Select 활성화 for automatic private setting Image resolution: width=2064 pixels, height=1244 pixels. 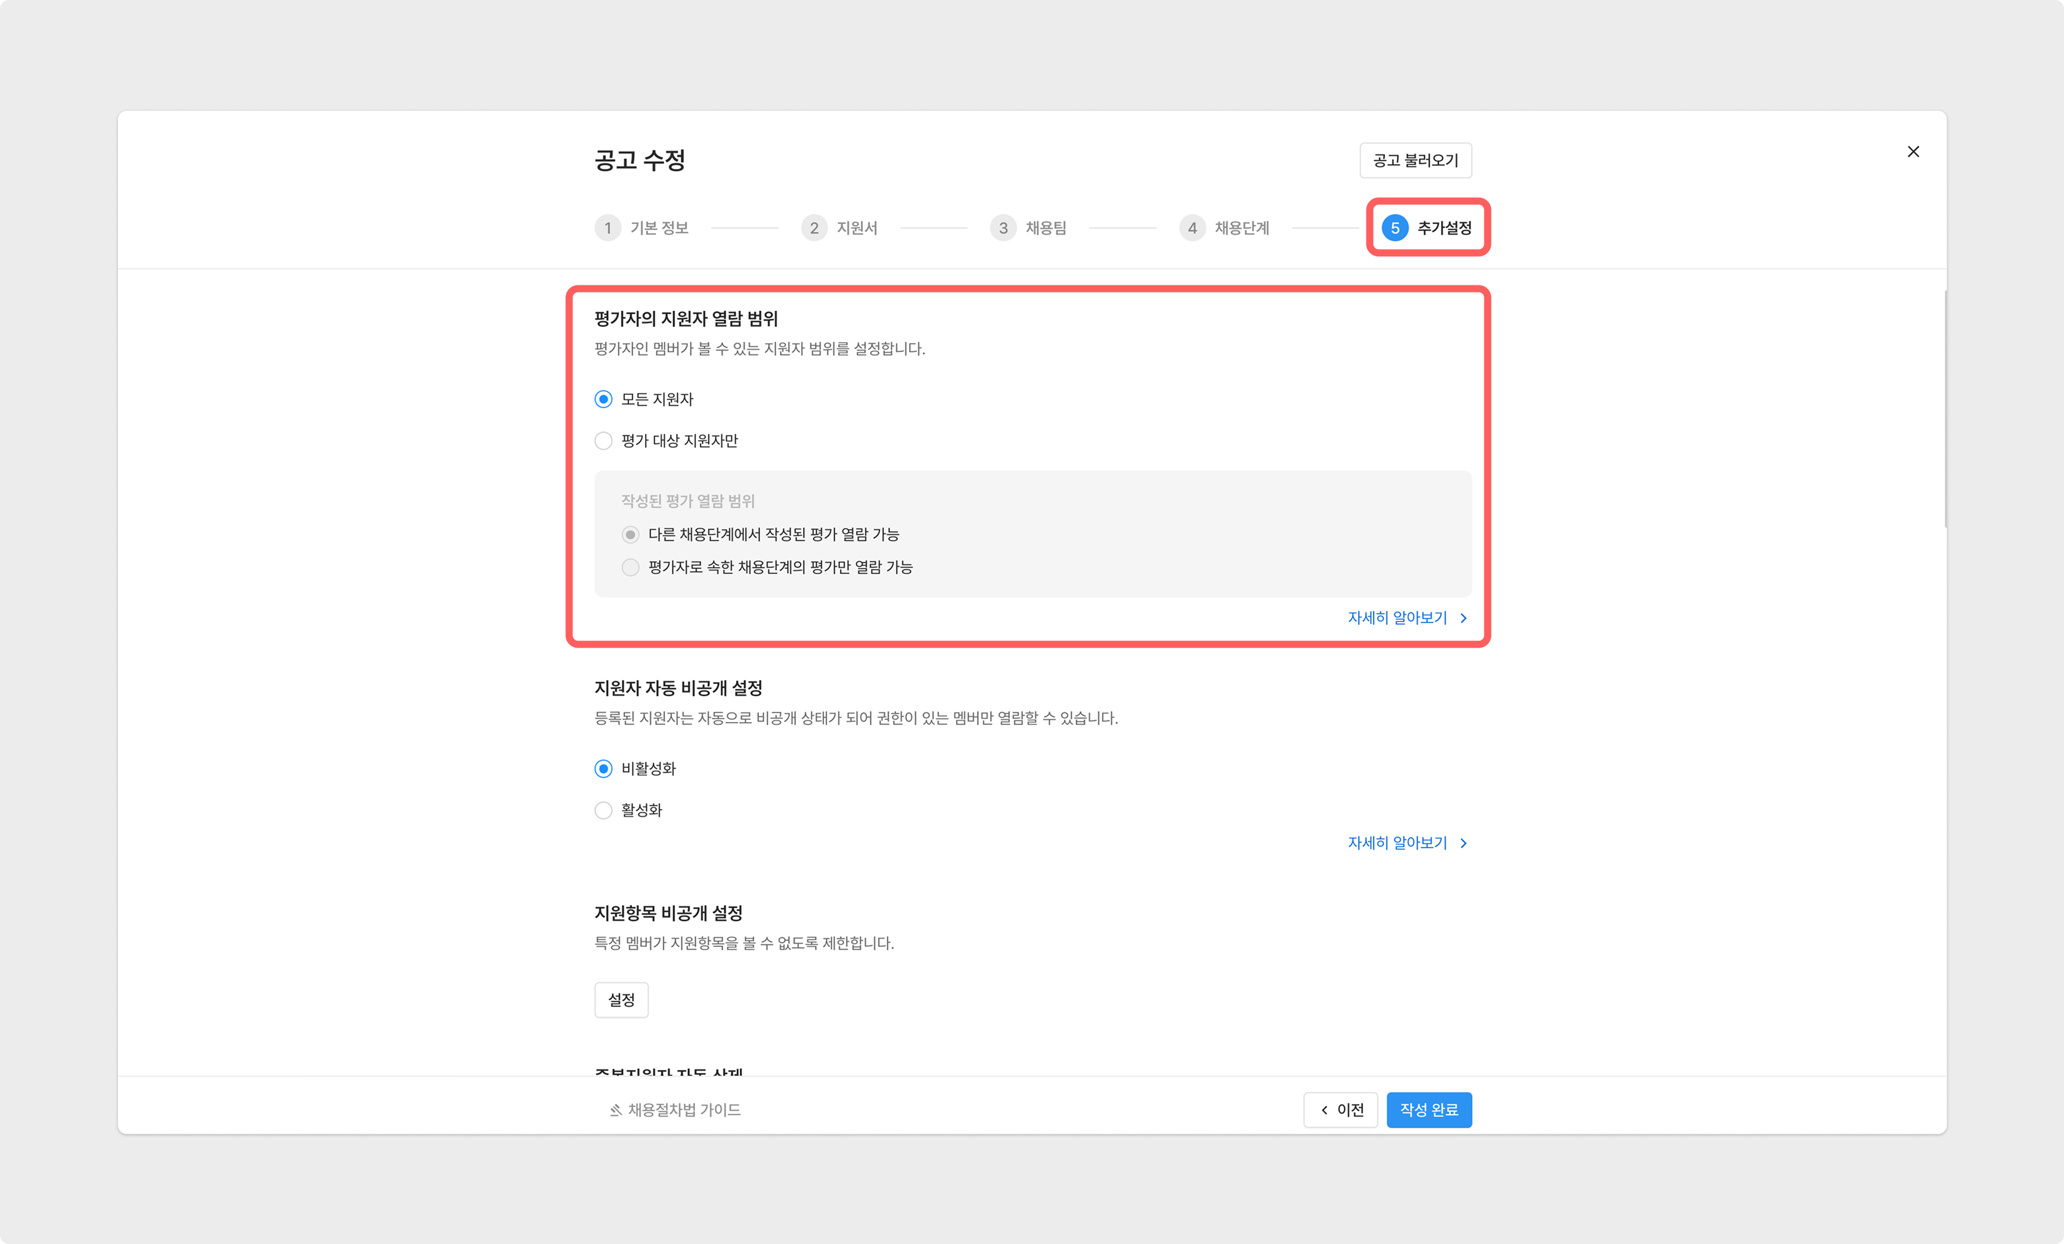pos(603,810)
